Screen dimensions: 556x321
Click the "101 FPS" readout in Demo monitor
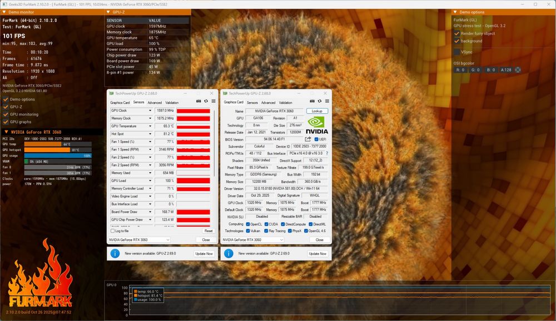click(x=14, y=36)
